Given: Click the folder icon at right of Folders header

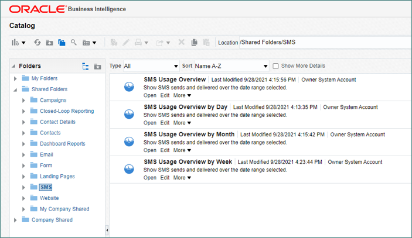Looking at the screenshot, I should tap(97, 66).
